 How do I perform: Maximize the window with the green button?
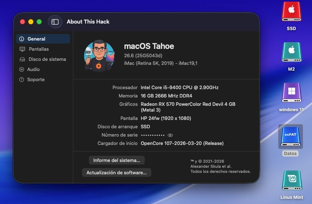coord(39,22)
